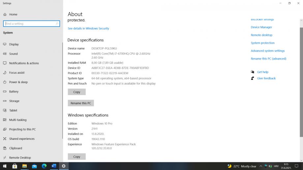Click Rename this PC (advanced) link
Screen dimensions: 303x170
tap(269, 59)
